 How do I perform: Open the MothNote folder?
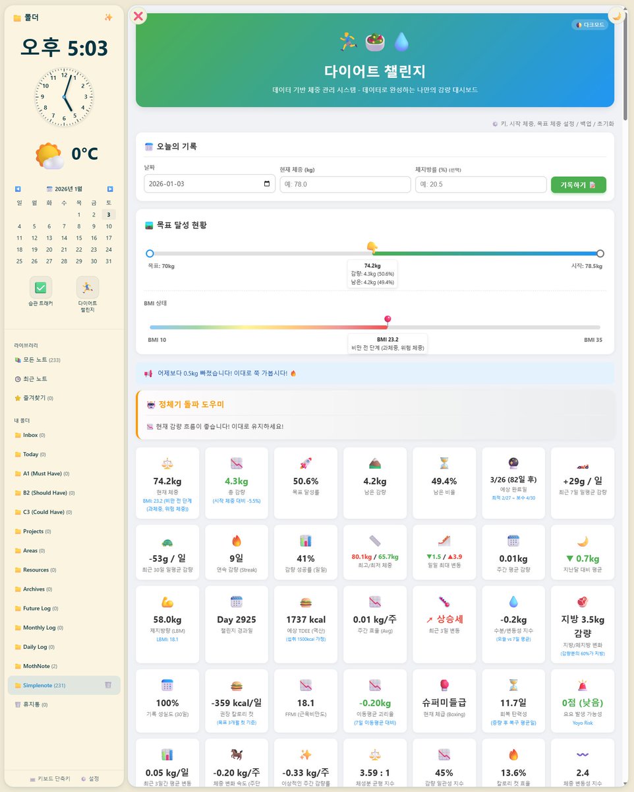tap(64, 666)
